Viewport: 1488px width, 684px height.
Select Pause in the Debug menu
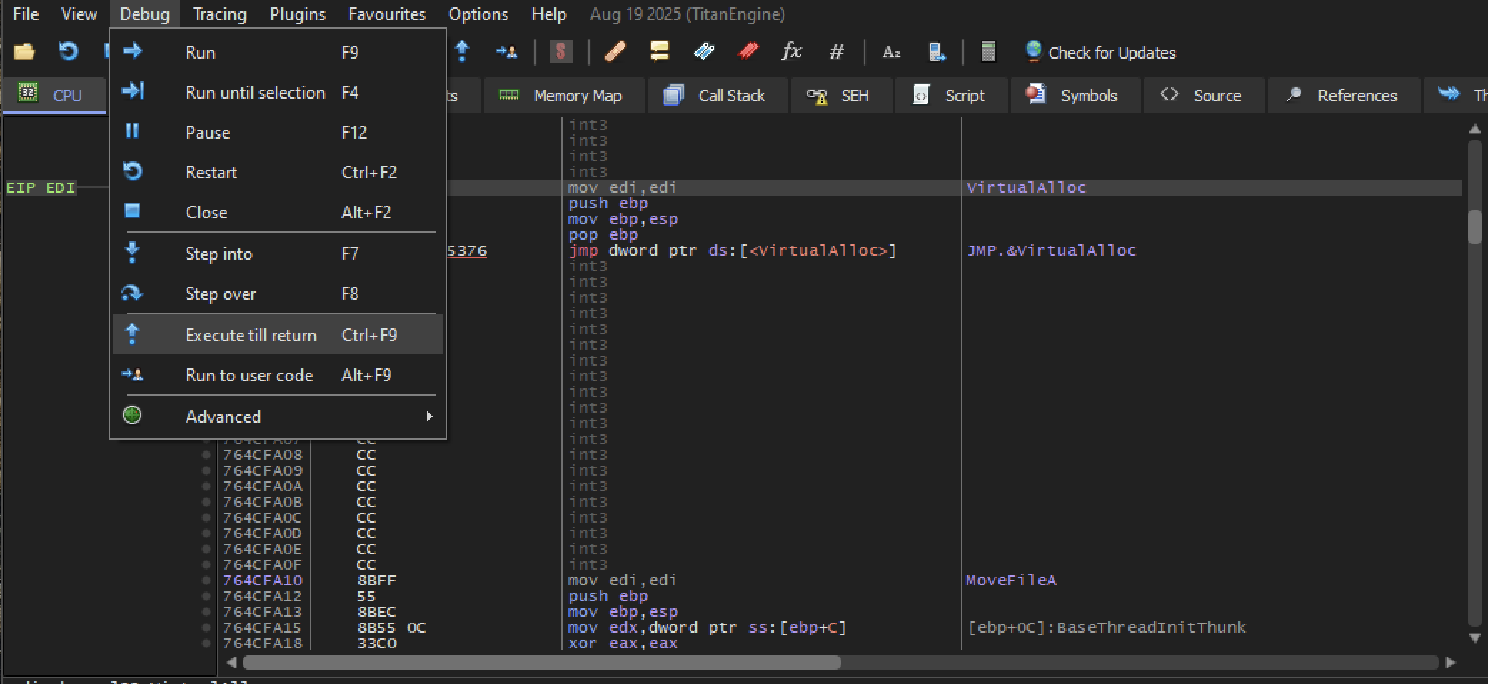click(x=278, y=132)
